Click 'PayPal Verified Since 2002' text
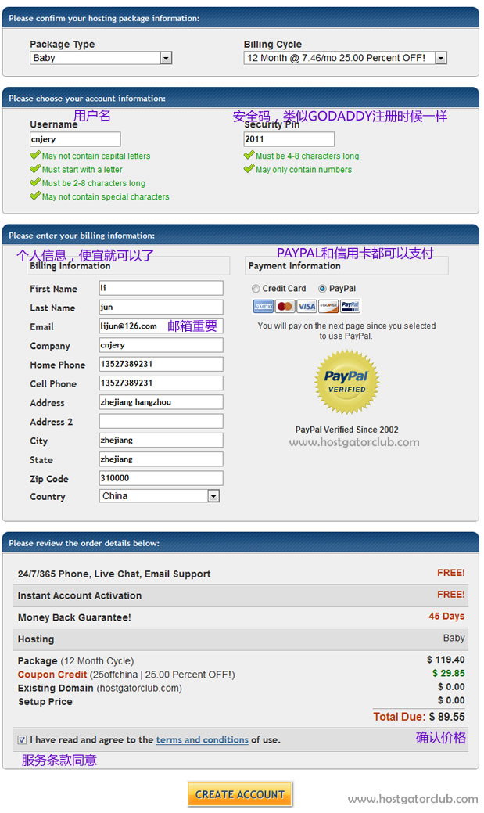The image size is (484, 813). tap(346, 430)
